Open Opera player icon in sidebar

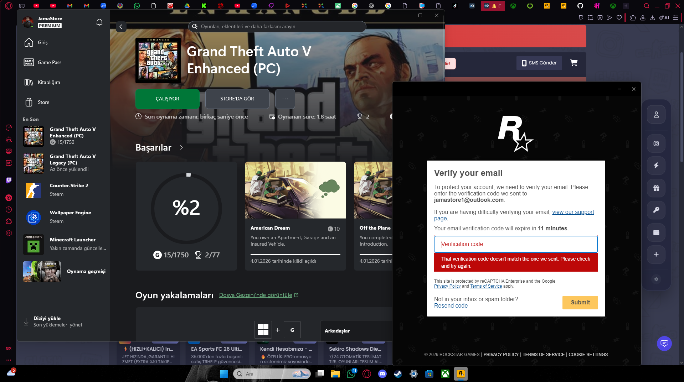[9, 198]
